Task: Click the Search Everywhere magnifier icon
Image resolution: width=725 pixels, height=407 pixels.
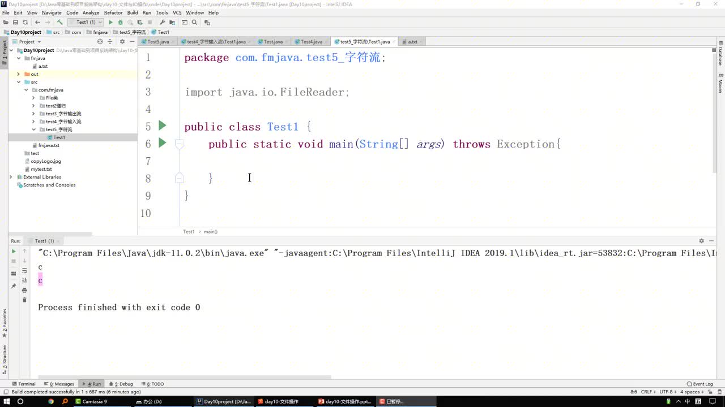Action: coord(194,23)
